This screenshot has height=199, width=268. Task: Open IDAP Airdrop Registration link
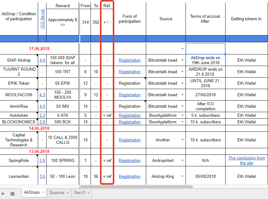tap(130, 60)
